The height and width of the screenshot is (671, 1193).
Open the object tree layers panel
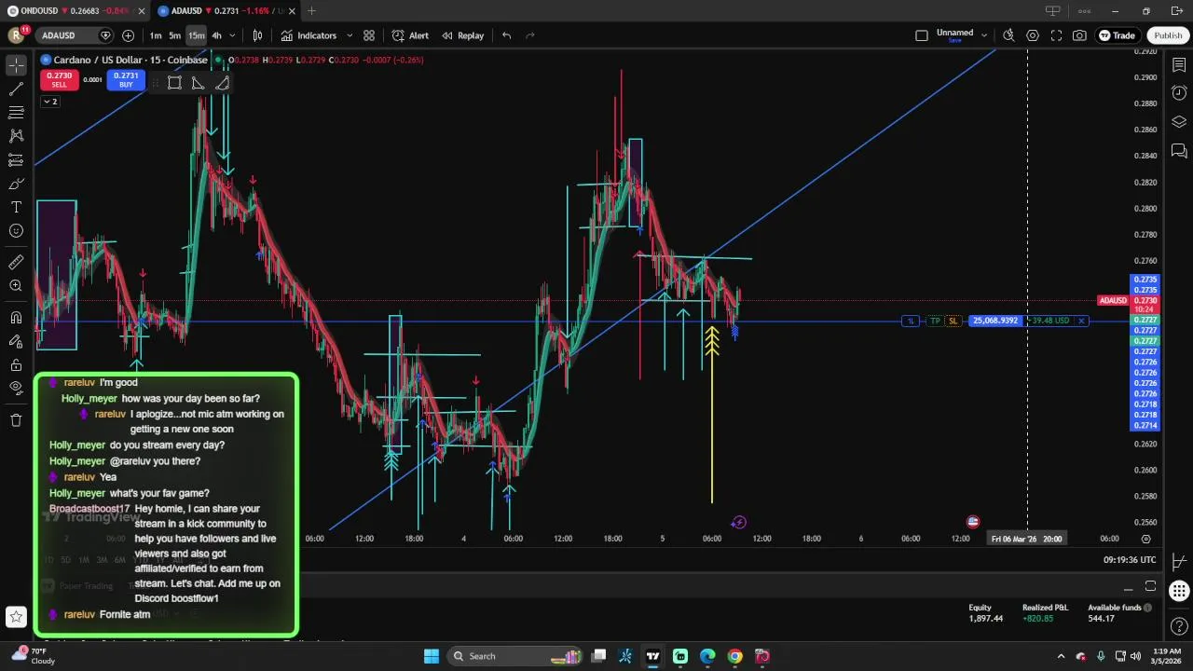(1179, 122)
